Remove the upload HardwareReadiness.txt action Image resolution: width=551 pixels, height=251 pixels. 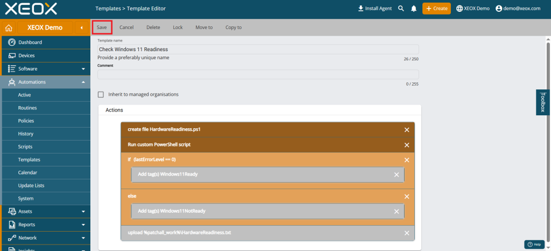point(407,233)
